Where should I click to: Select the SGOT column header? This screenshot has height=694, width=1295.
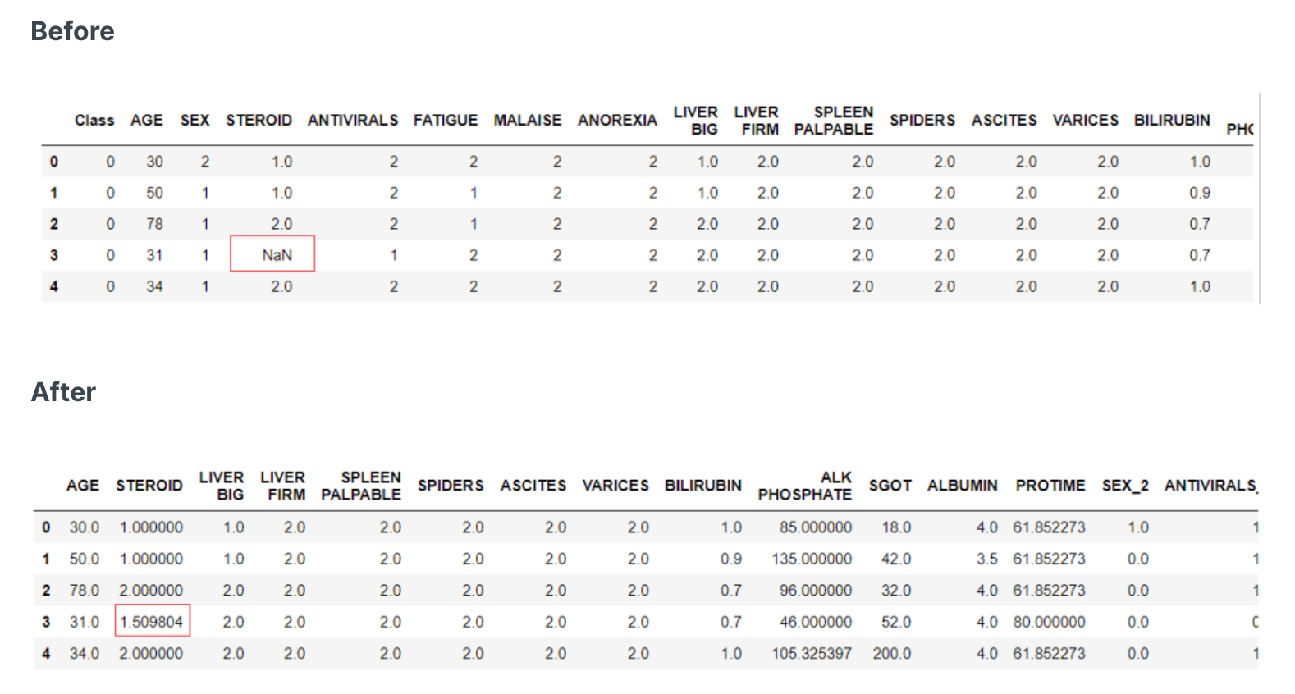click(890, 486)
